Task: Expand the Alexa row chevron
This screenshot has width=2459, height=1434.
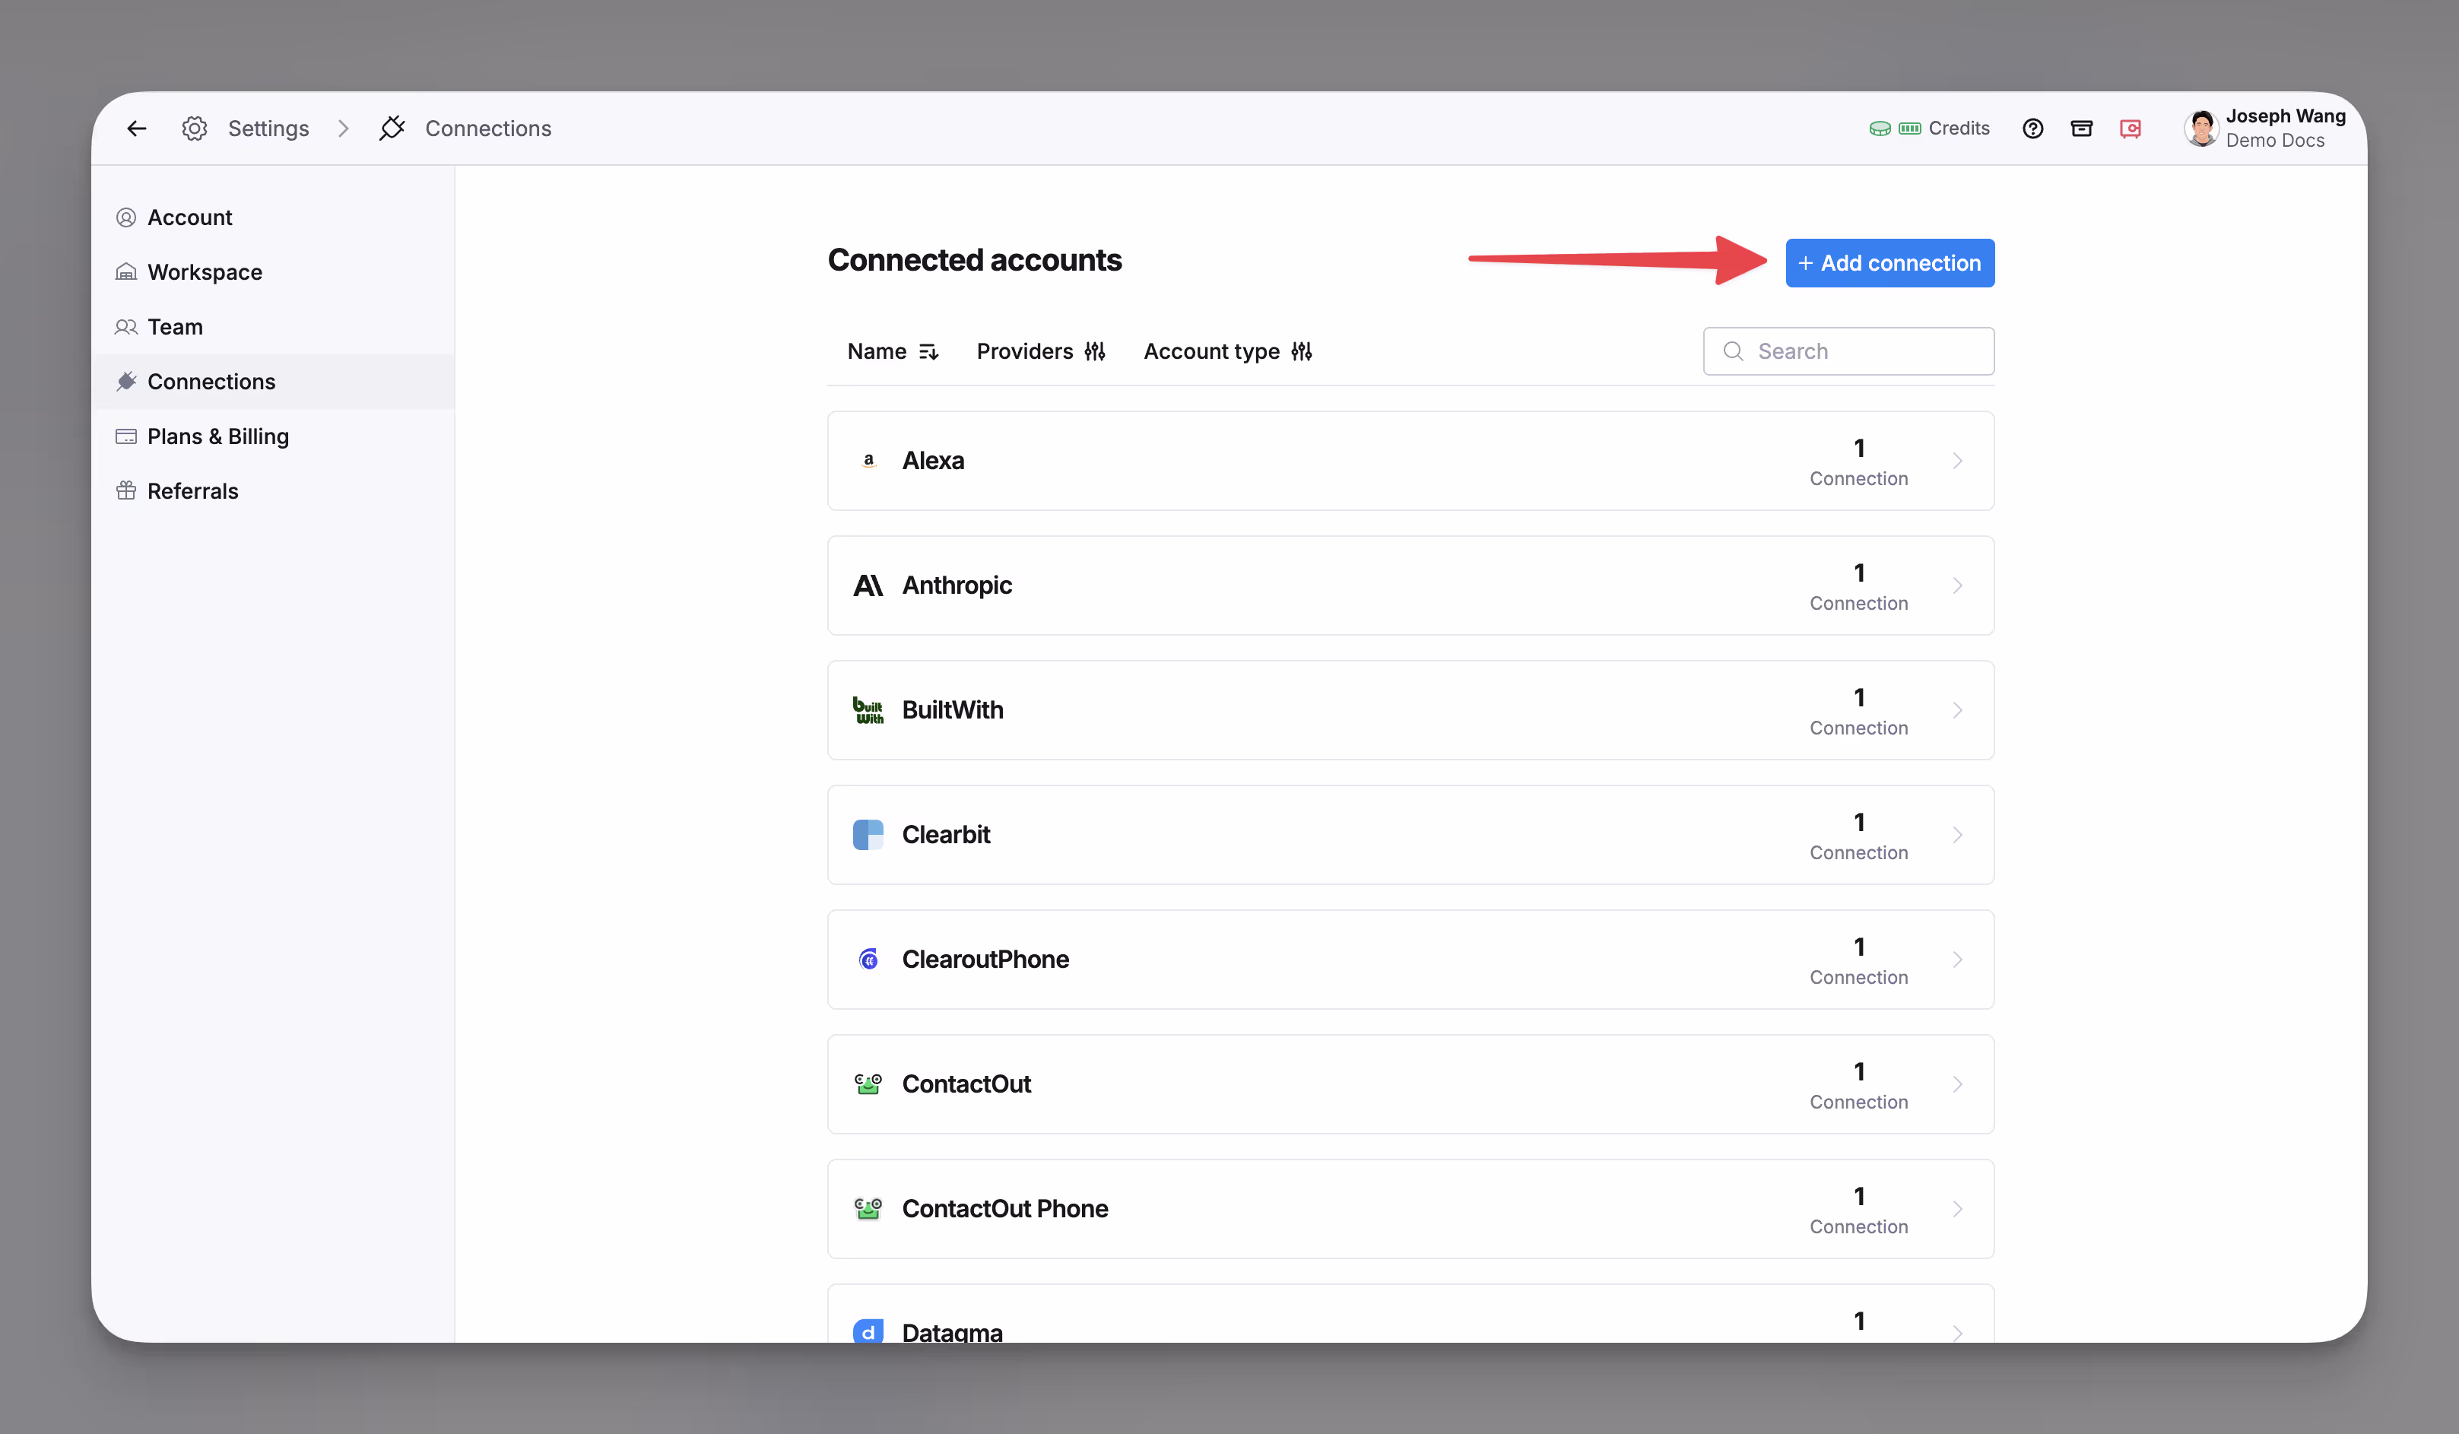Action: [x=1957, y=461]
